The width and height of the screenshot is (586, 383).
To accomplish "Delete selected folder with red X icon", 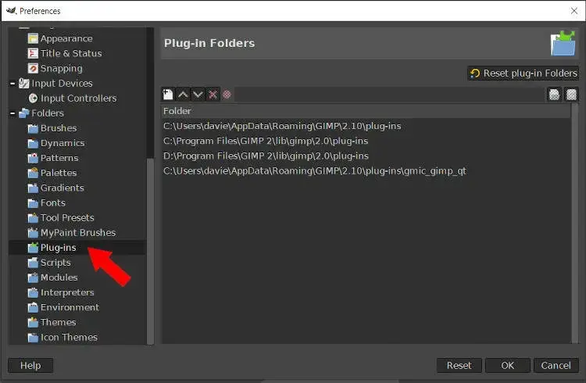I will [213, 95].
